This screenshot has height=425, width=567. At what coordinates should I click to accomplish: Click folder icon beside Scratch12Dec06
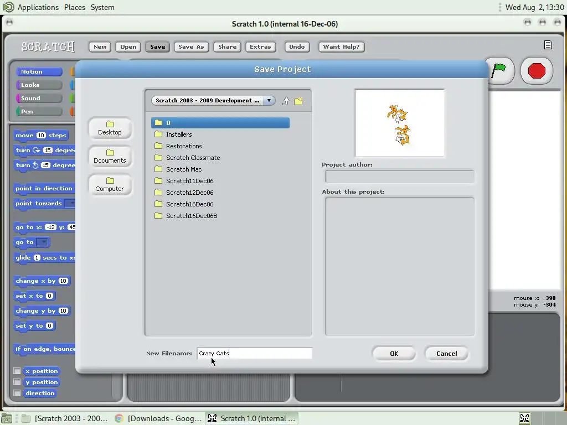[x=158, y=192]
